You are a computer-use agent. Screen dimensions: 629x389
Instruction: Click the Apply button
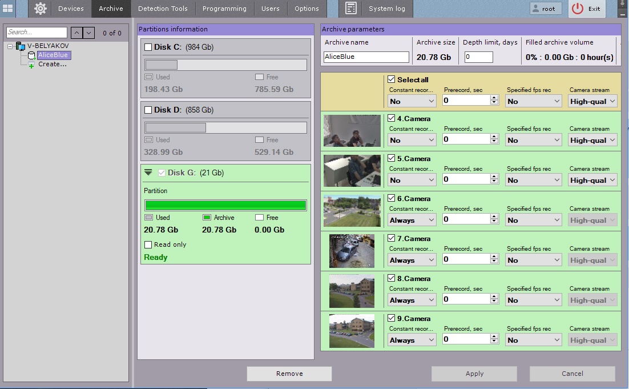(x=474, y=374)
